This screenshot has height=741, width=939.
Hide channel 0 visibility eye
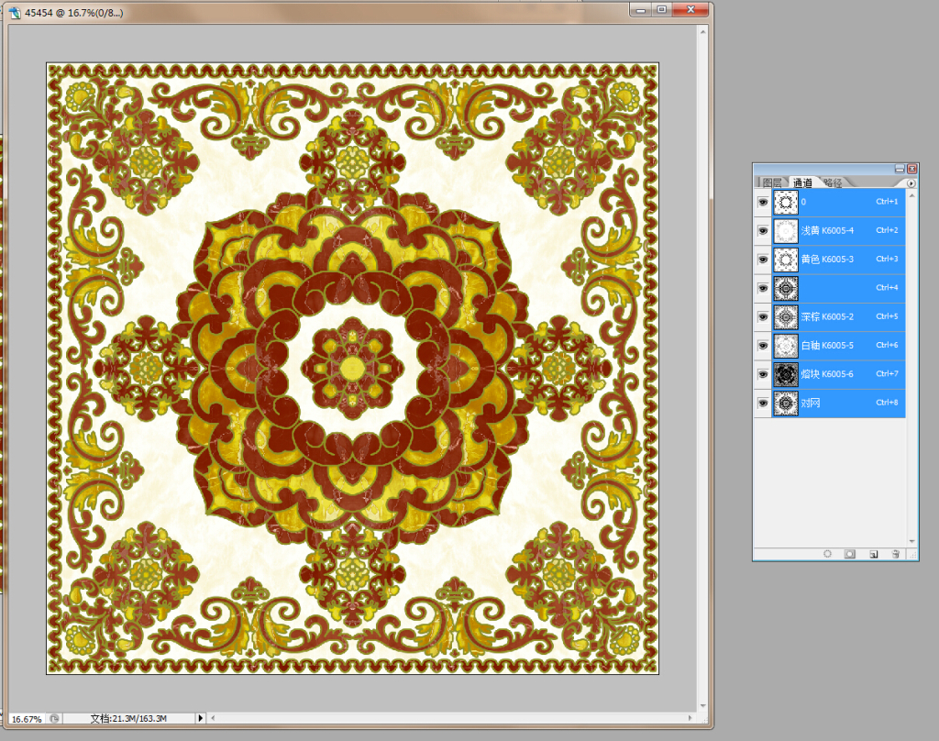click(763, 203)
